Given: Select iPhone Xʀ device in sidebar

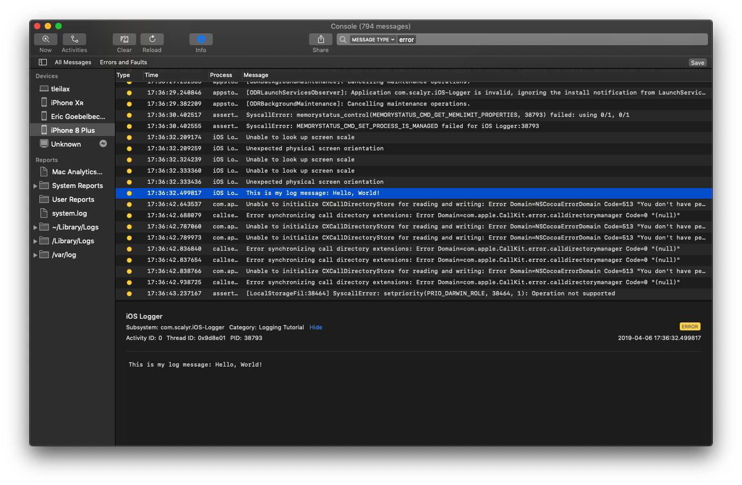Looking at the screenshot, I should point(67,103).
